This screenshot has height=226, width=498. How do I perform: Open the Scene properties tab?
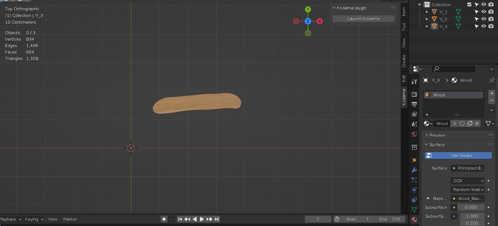pos(414,124)
